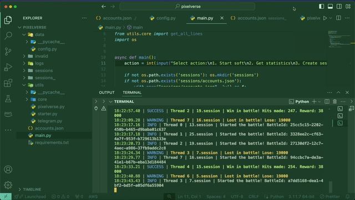Customize layout icon in title bar

point(348,6)
